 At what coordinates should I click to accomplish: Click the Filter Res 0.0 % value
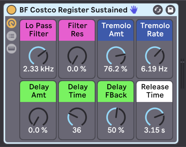(x=77, y=69)
